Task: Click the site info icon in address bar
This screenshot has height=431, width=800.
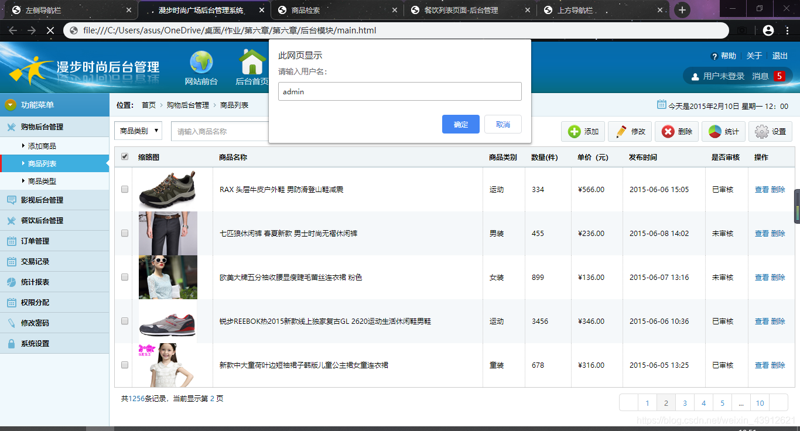Action: point(73,30)
